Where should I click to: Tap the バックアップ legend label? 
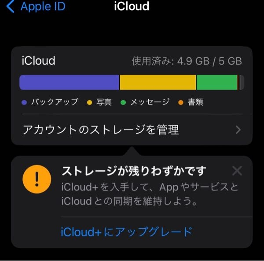click(55, 102)
